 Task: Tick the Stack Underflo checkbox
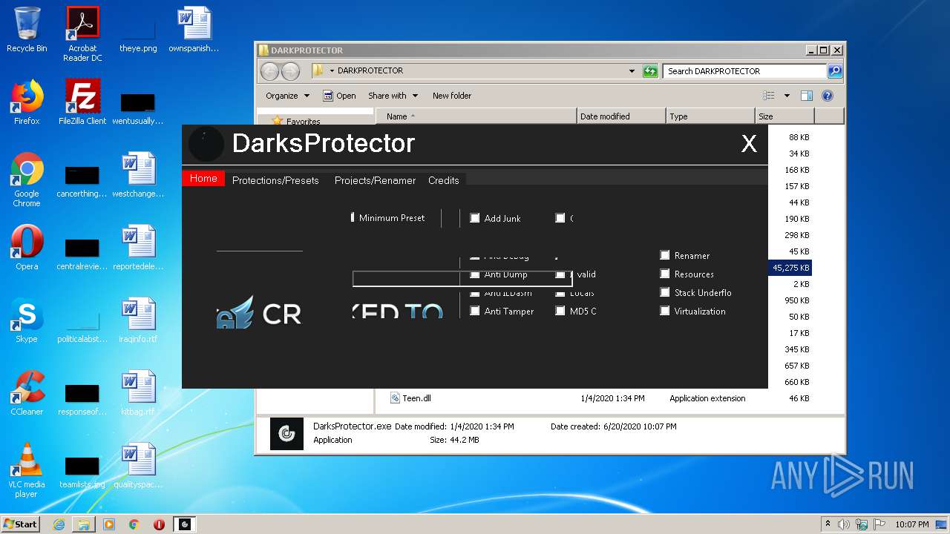[x=665, y=292]
